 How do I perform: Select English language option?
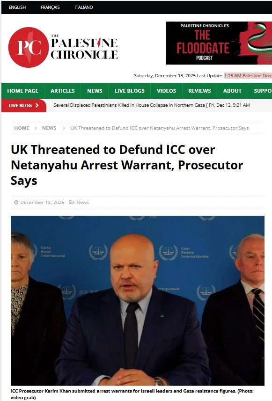click(17, 7)
